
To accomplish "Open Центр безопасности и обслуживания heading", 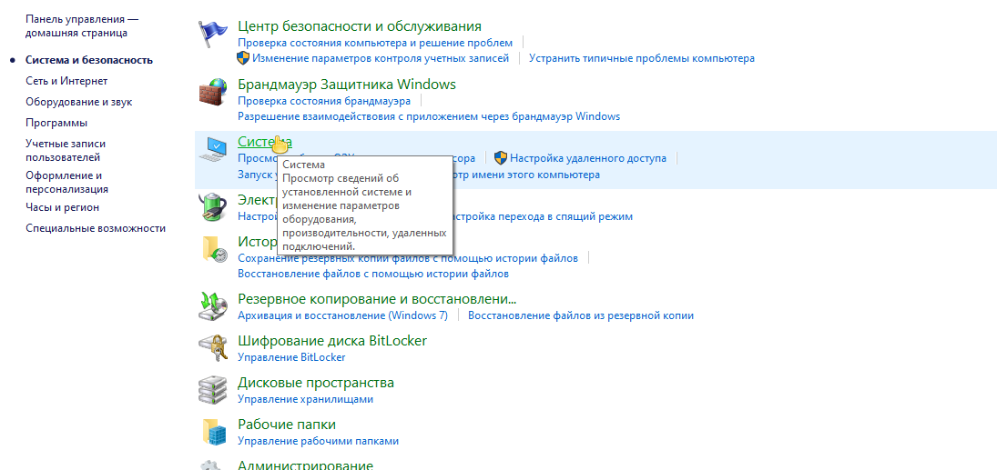I will coord(360,26).
